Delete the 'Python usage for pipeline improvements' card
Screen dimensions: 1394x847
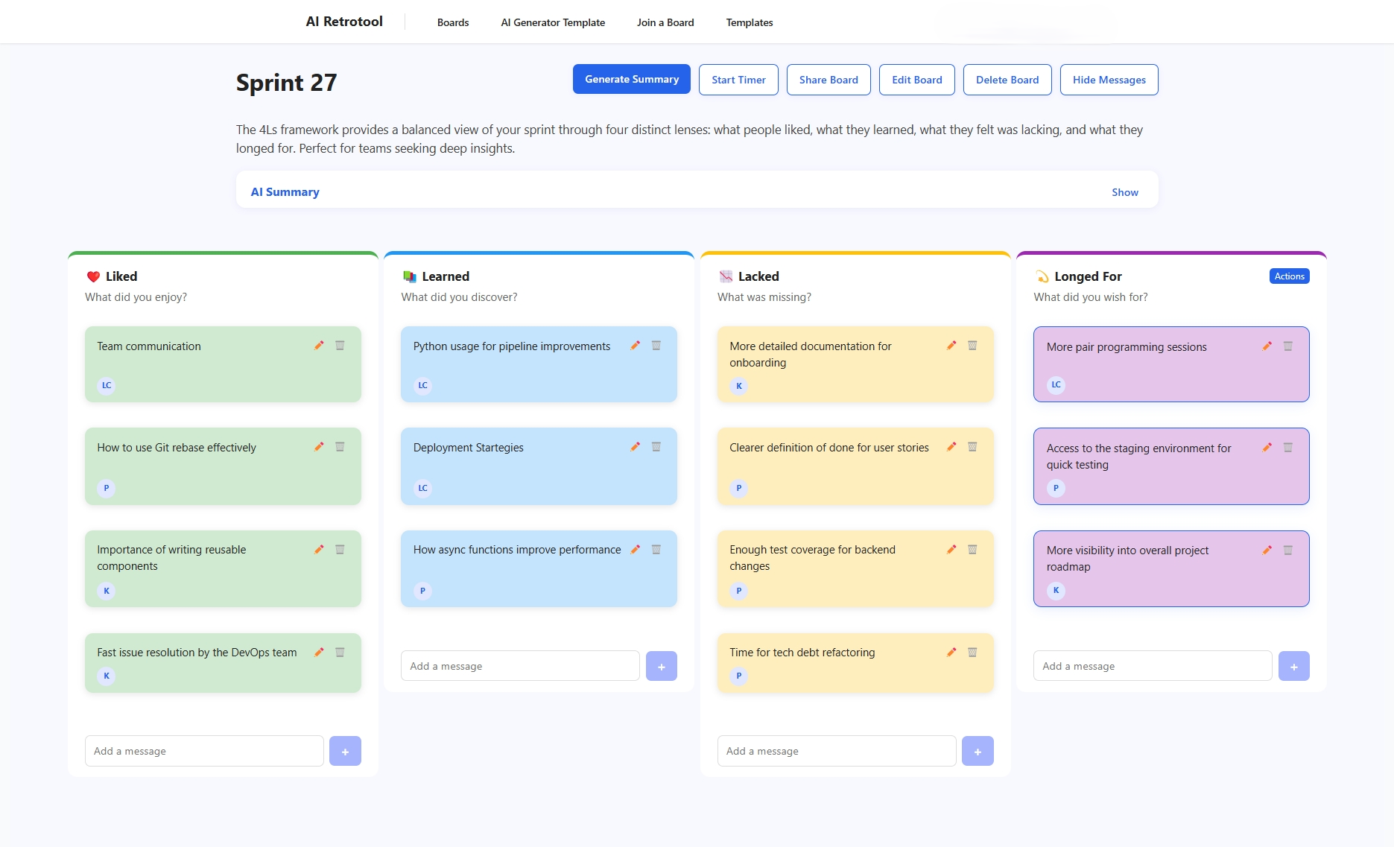point(656,345)
